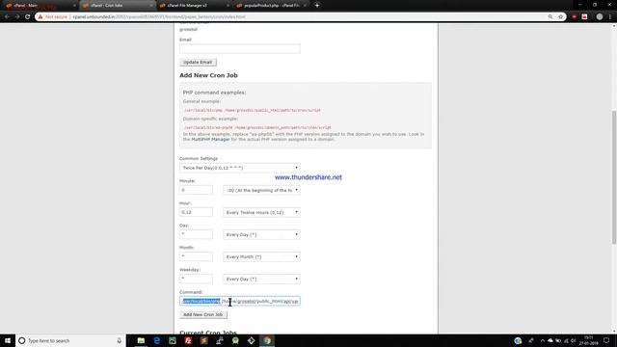This screenshot has width=617, height=347.
Task: Go back using the browser back arrow
Action: [7, 17]
